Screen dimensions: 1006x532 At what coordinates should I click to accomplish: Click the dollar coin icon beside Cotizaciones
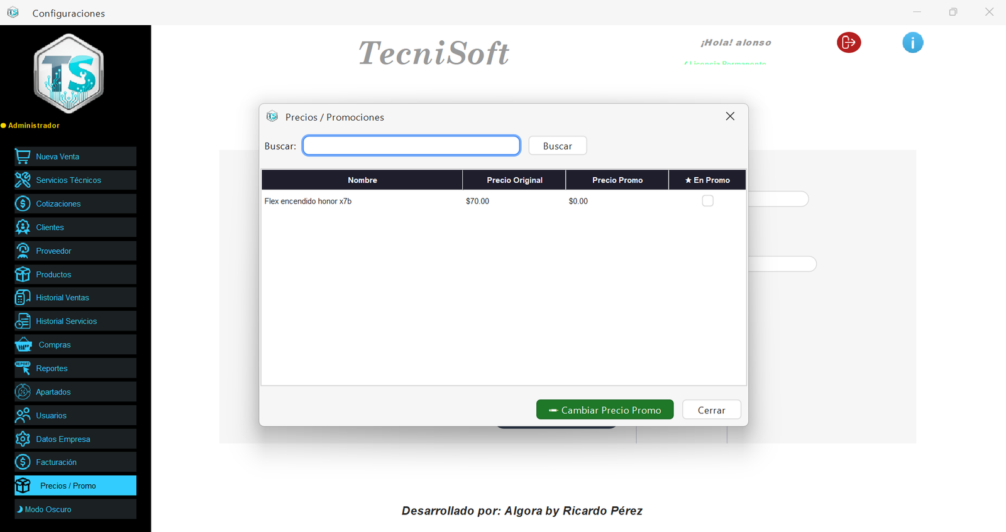(23, 204)
